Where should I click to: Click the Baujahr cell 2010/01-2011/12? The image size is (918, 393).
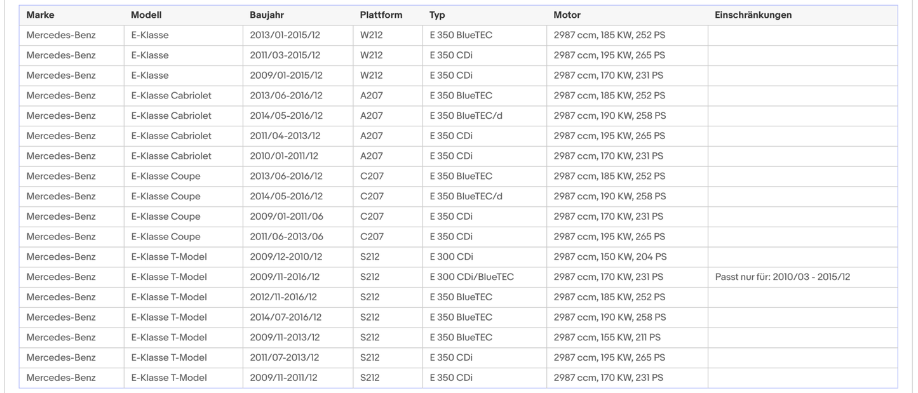284,156
